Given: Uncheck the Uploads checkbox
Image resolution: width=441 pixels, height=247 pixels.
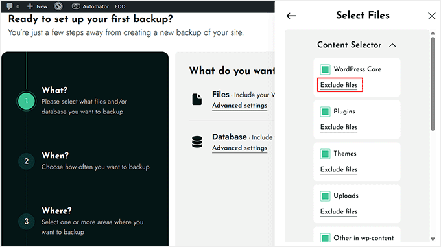Looking at the screenshot, I should pyautogui.click(x=325, y=196).
